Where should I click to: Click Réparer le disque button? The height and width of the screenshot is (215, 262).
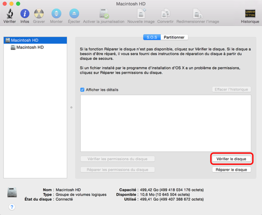pos(232,170)
